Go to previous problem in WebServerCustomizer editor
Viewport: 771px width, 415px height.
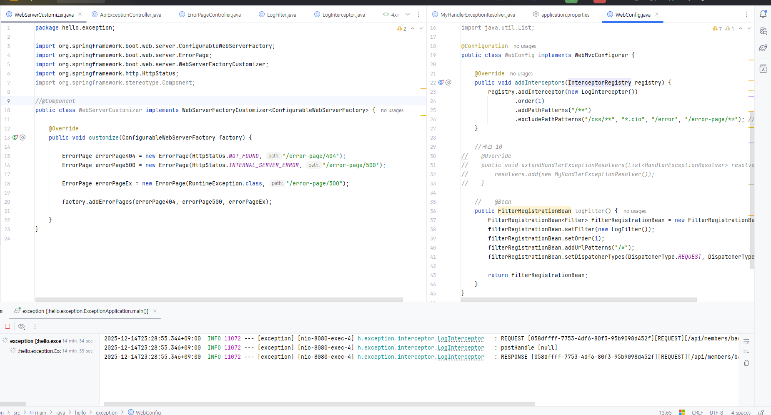point(413,28)
